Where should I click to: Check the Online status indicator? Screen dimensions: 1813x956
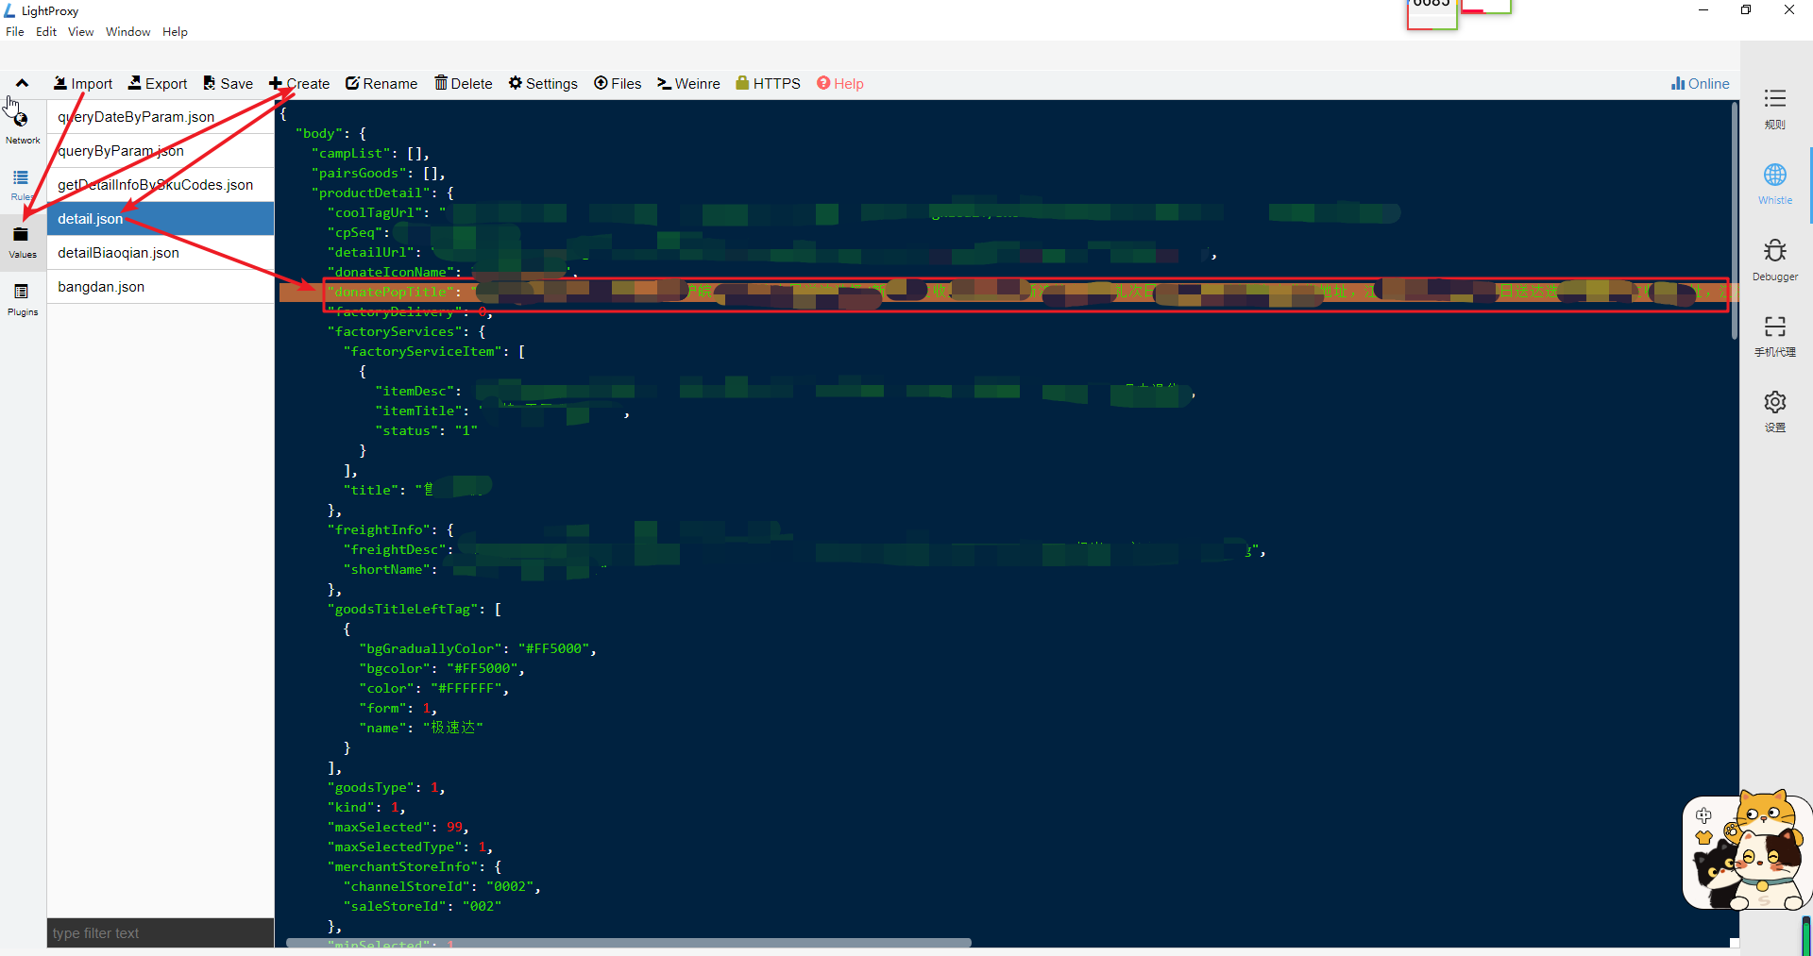pyautogui.click(x=1700, y=83)
